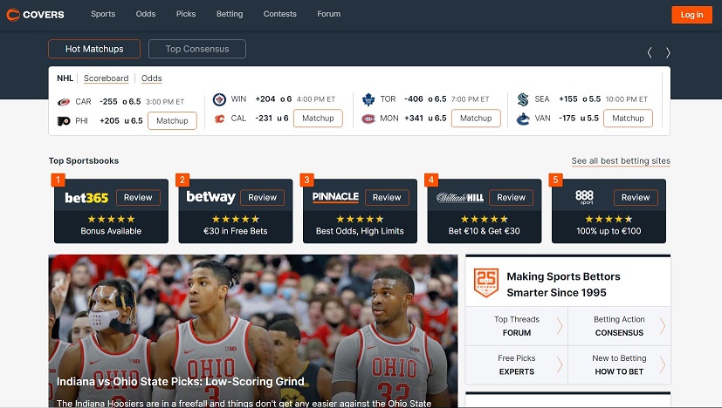Click the Pinnacle sportsbook logo

pyautogui.click(x=335, y=197)
